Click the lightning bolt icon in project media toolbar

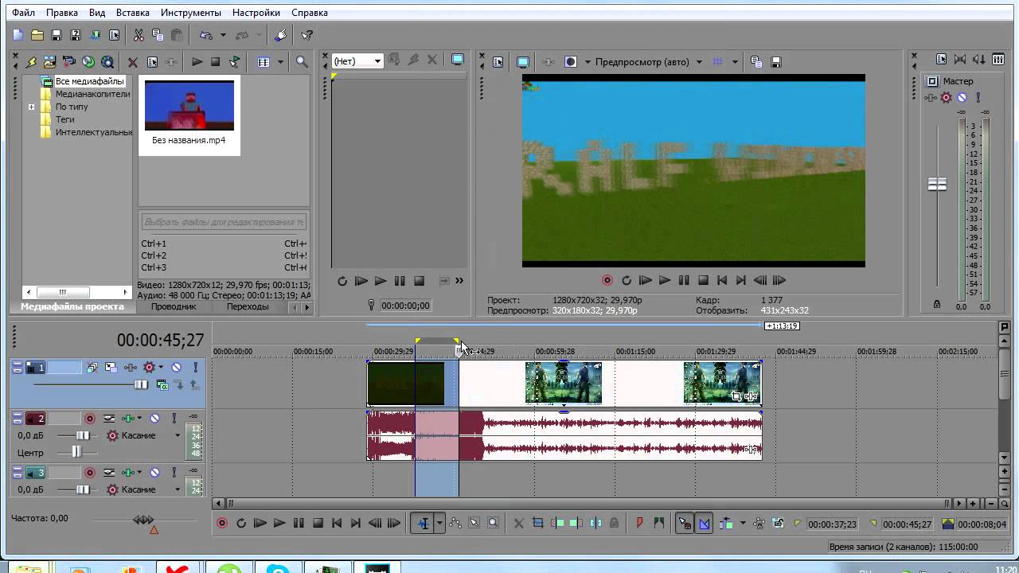31,61
